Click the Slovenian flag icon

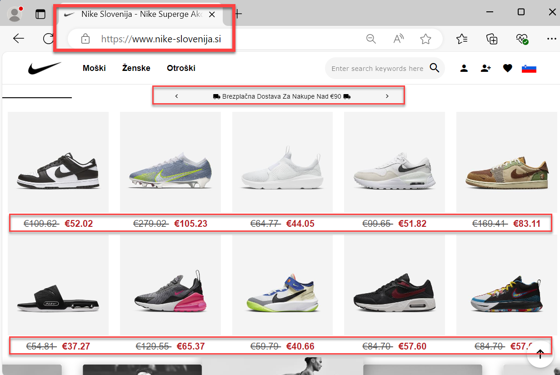[x=529, y=69]
